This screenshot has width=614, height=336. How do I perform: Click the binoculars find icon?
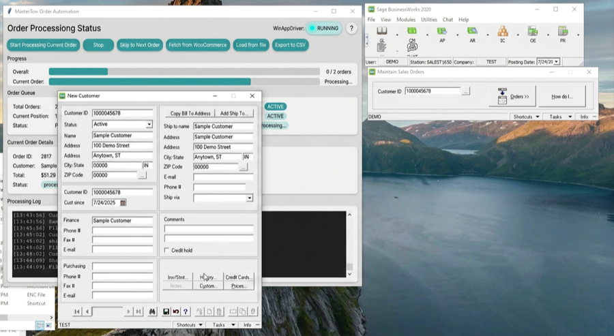tap(152, 311)
